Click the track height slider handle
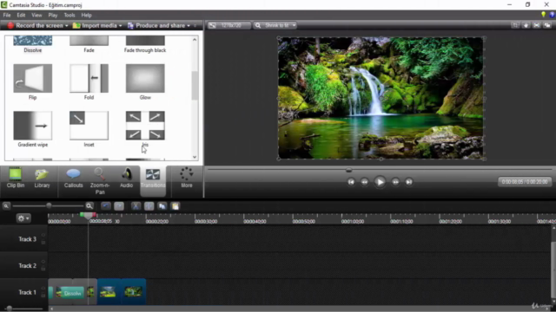This screenshot has width=556, height=312. pyautogui.click(x=9, y=309)
